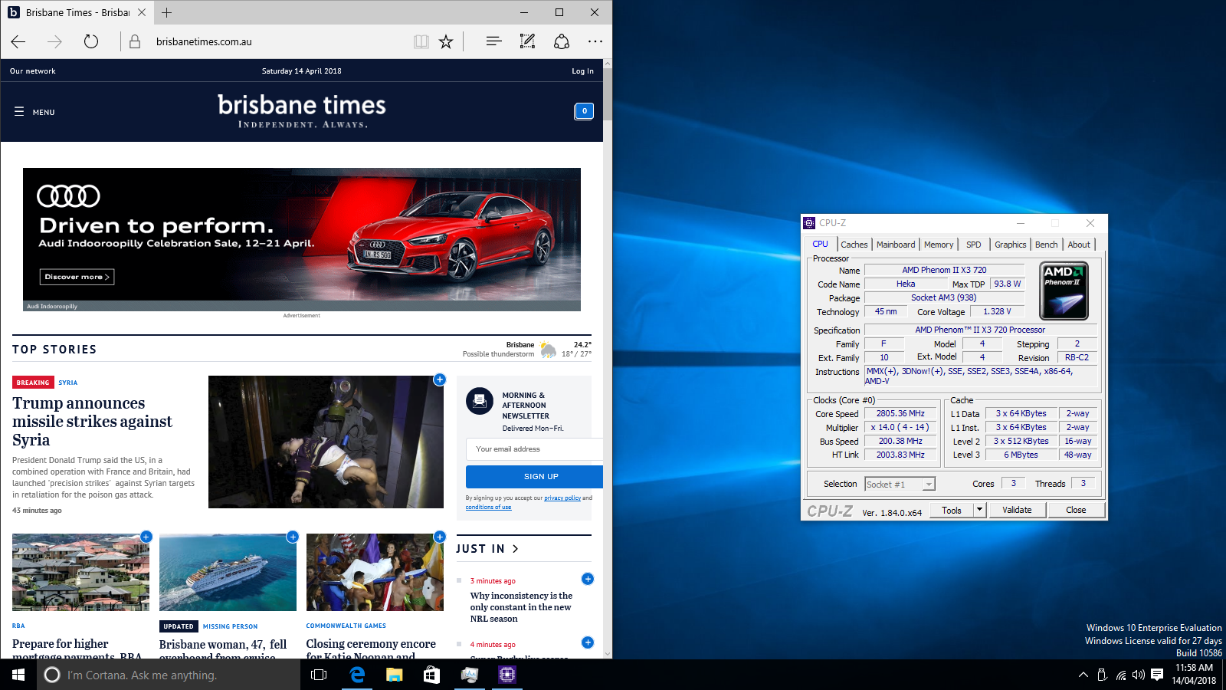Image resolution: width=1226 pixels, height=690 pixels.
Task: Expand Just In section chevron
Action: pos(516,549)
